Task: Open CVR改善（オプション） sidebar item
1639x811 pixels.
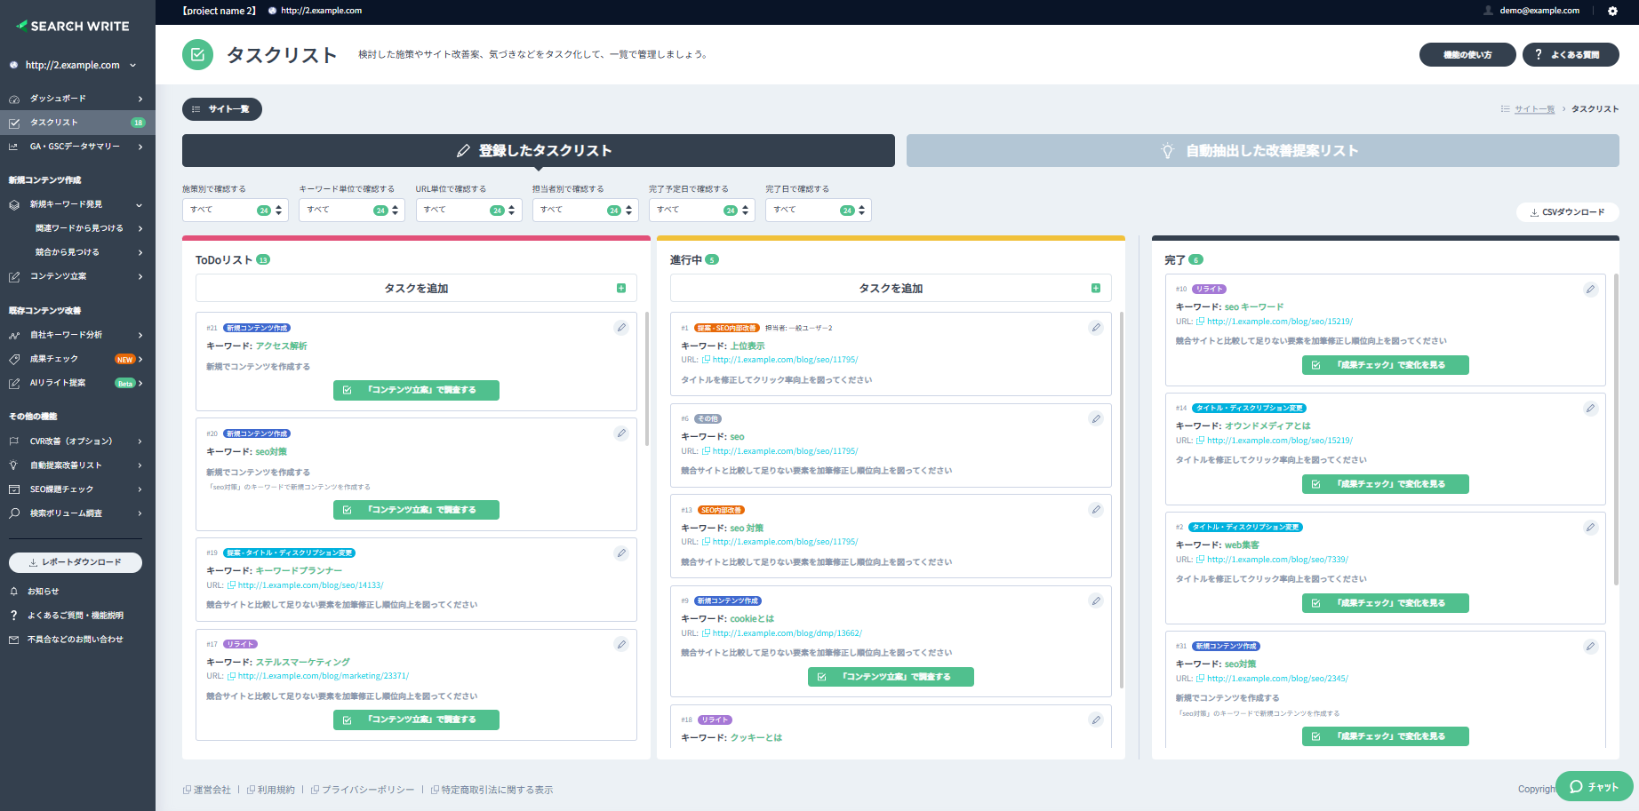Action: coord(77,441)
